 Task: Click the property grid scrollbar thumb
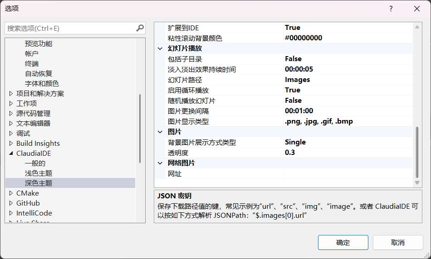click(x=417, y=152)
